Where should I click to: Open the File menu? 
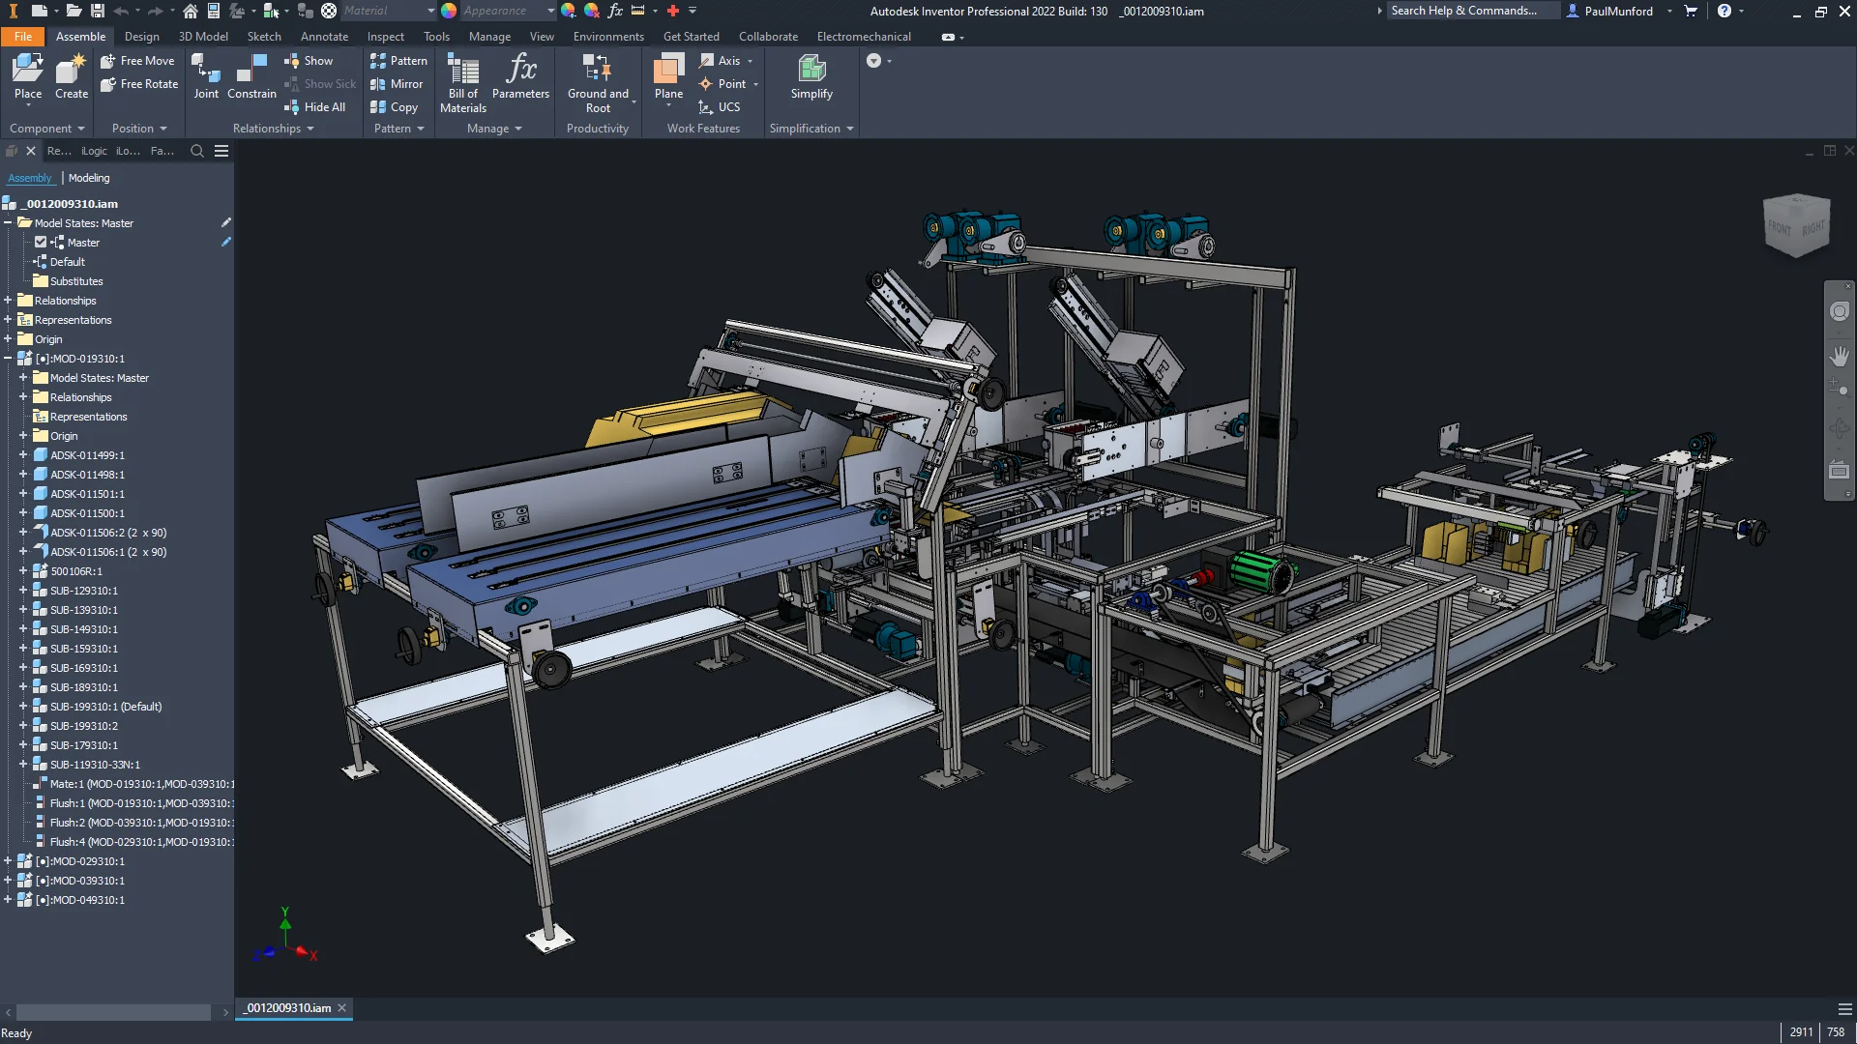click(x=22, y=37)
